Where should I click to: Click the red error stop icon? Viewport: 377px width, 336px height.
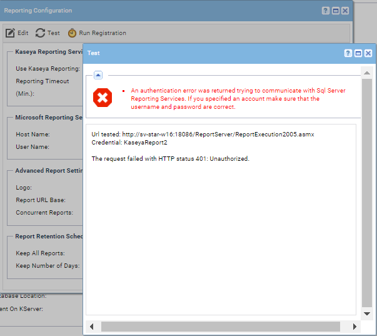[x=103, y=98]
